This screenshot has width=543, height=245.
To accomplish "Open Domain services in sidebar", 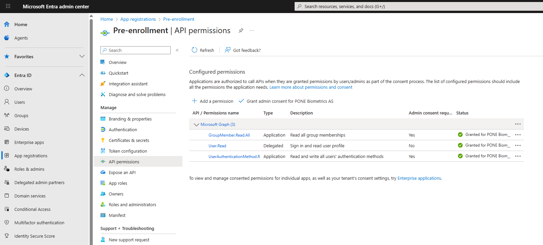I will (x=30, y=196).
